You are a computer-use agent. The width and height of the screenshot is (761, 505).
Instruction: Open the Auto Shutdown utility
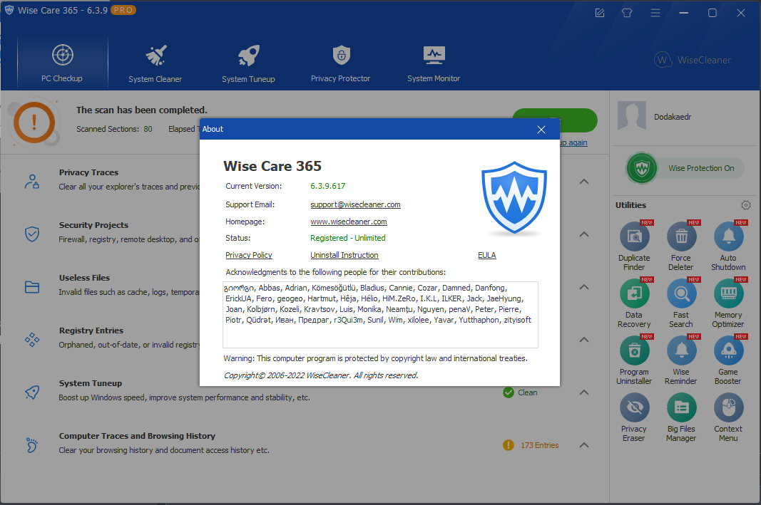point(728,246)
